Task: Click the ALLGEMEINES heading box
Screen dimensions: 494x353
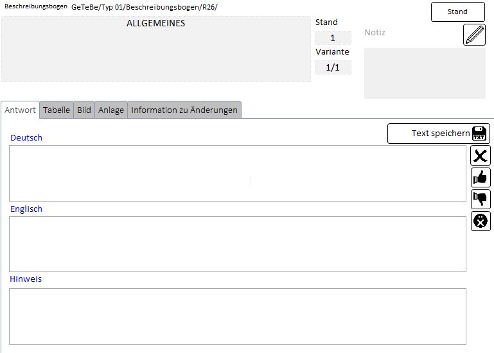Action: point(156,49)
